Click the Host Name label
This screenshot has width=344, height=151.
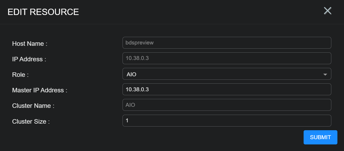[x=30, y=44]
